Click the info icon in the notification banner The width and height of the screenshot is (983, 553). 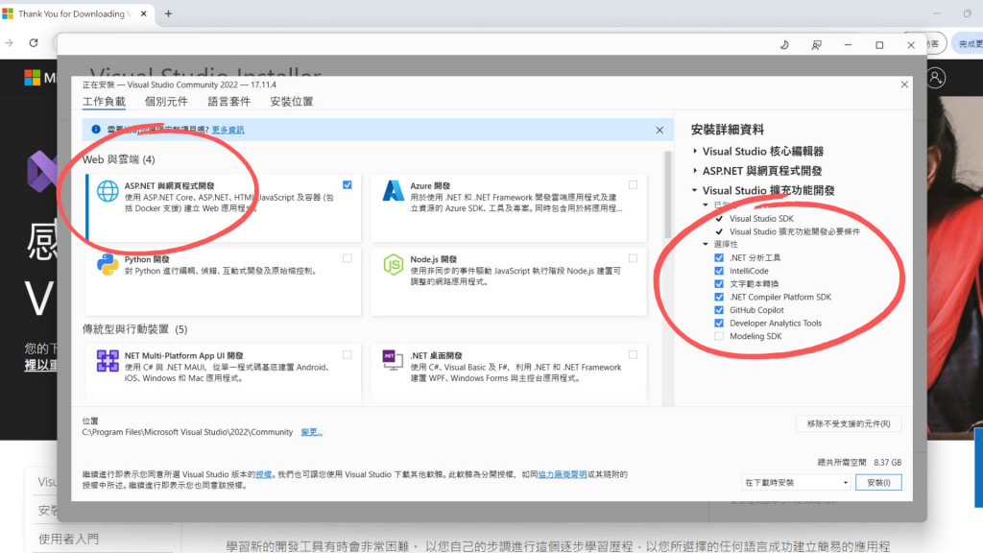click(x=96, y=130)
